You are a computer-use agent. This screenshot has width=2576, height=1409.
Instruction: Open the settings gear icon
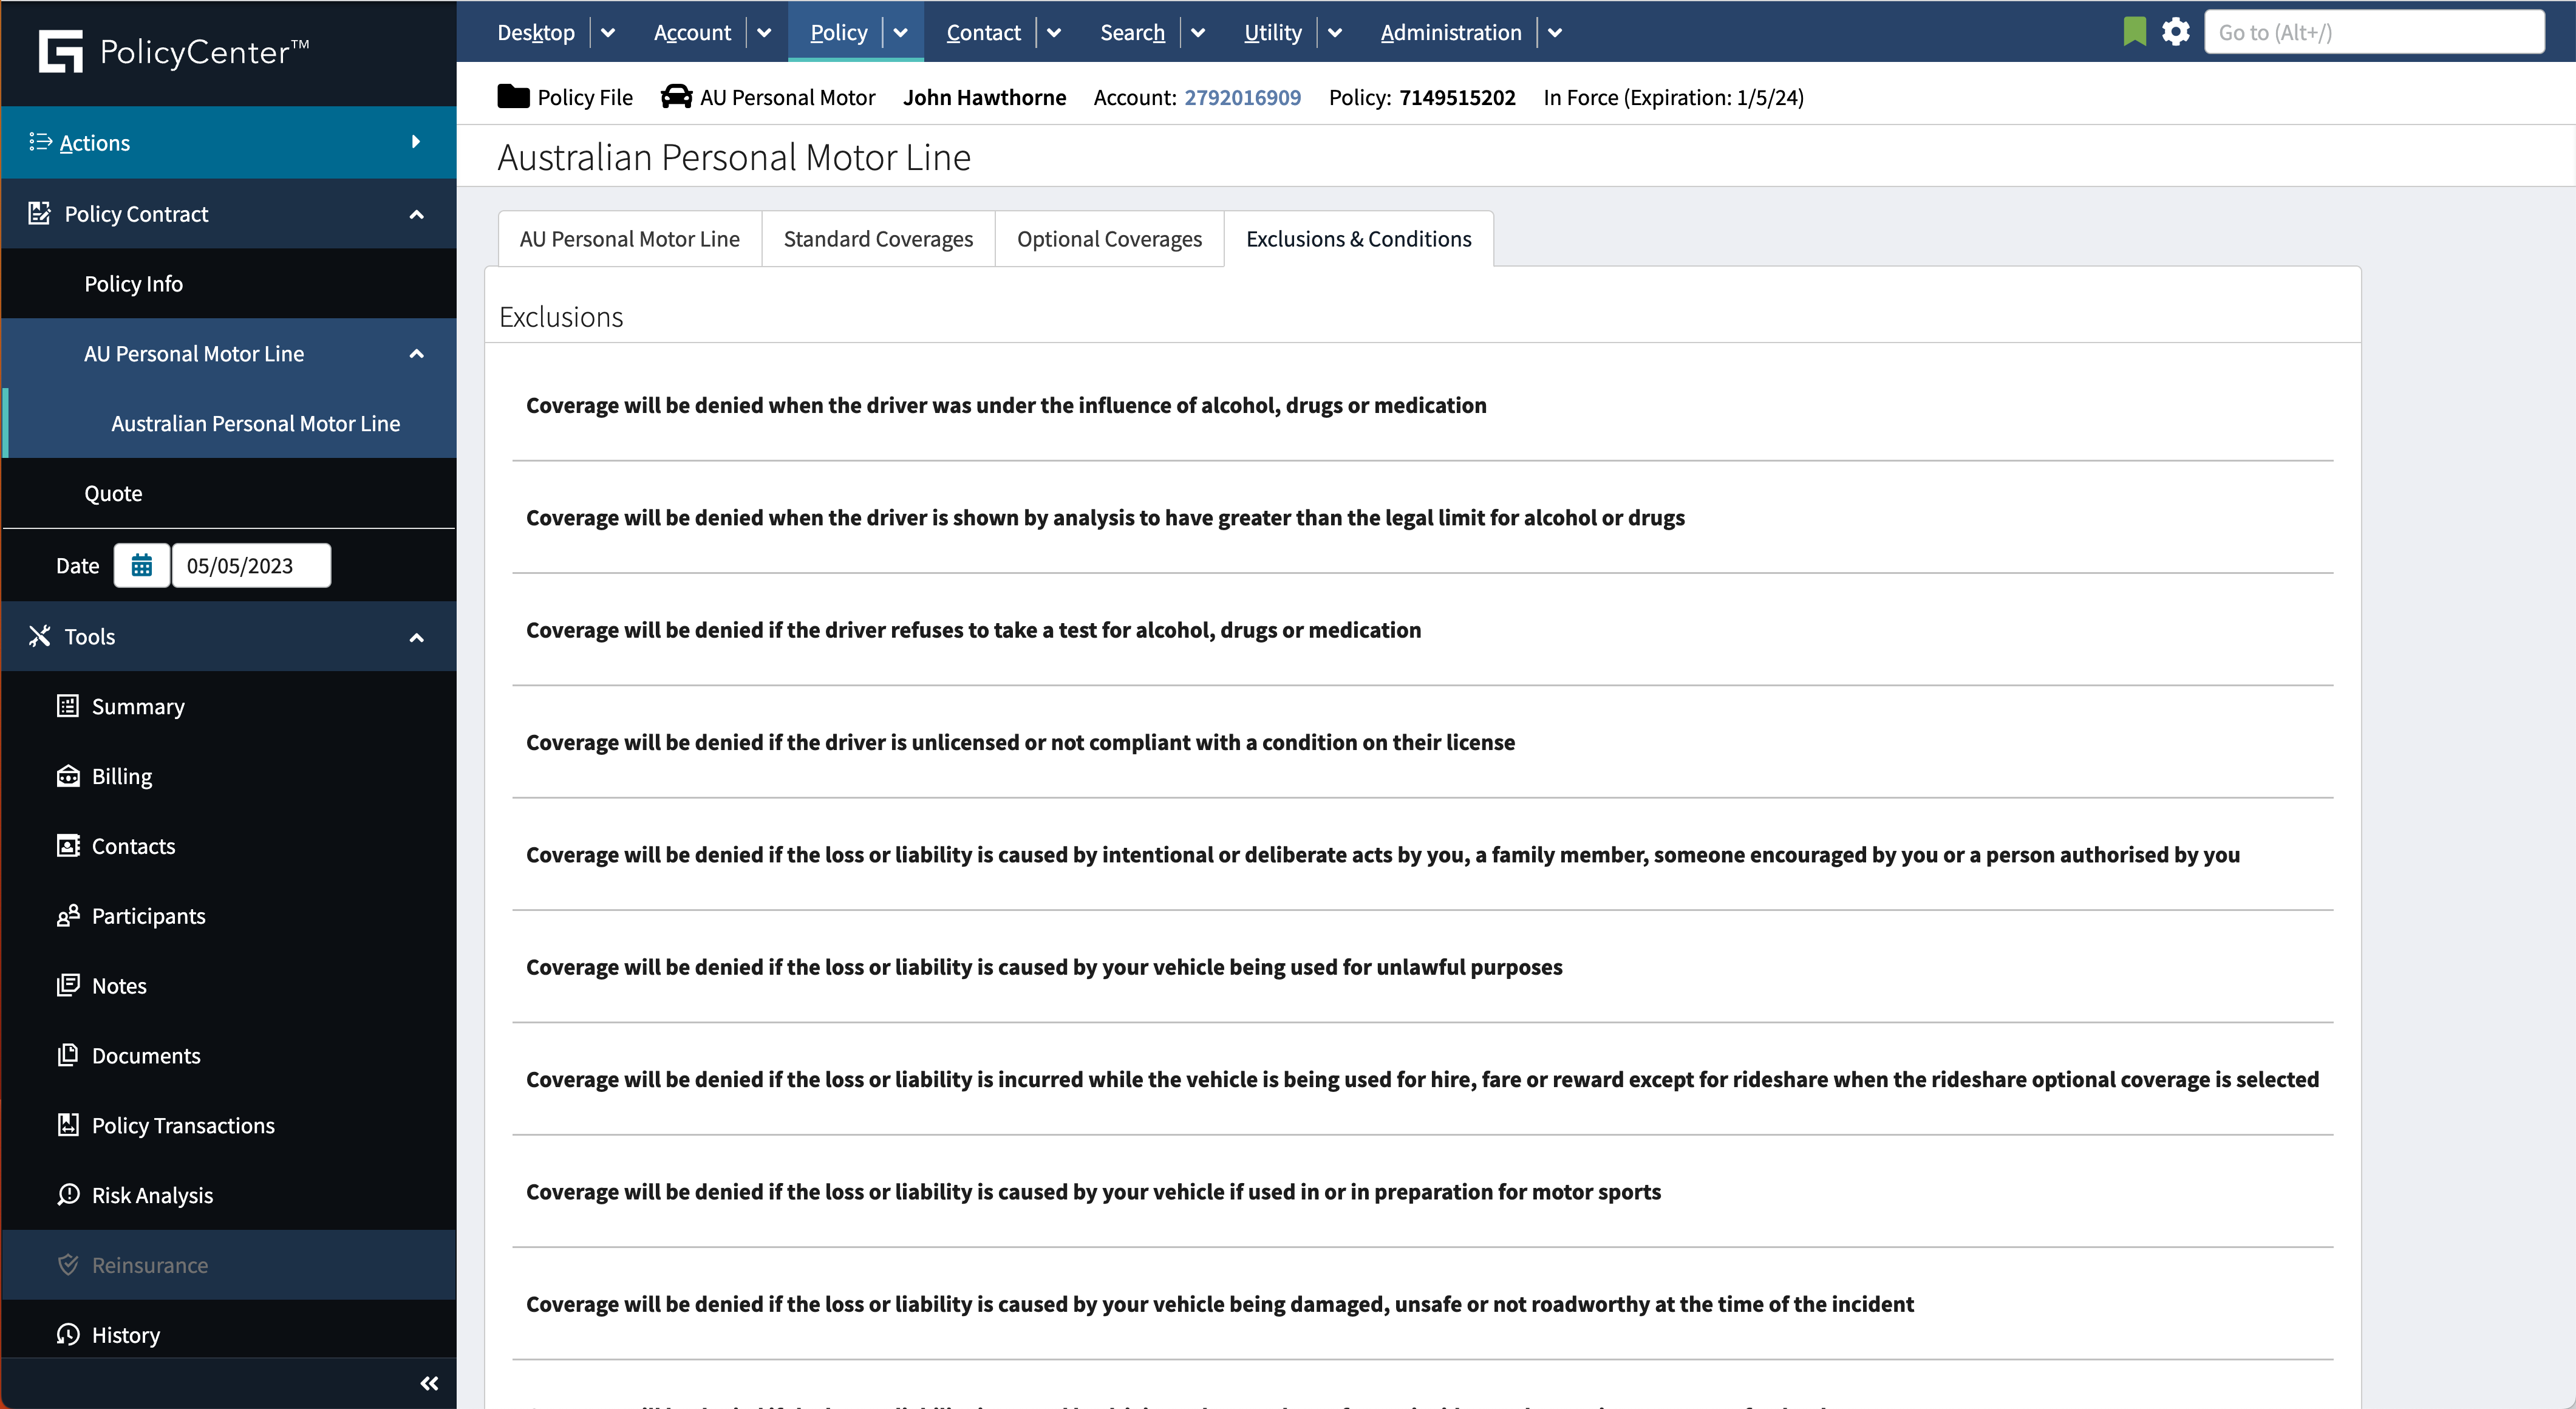[2175, 32]
